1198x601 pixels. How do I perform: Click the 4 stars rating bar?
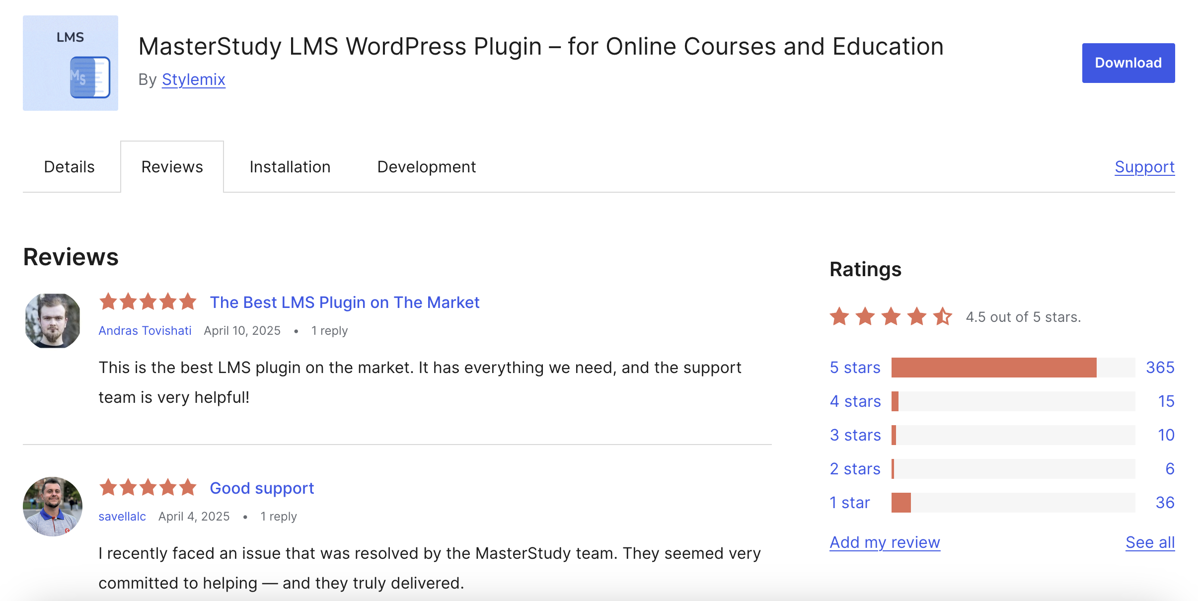point(1013,401)
